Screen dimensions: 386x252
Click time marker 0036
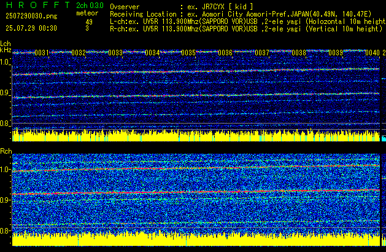pyautogui.click(x=225, y=53)
